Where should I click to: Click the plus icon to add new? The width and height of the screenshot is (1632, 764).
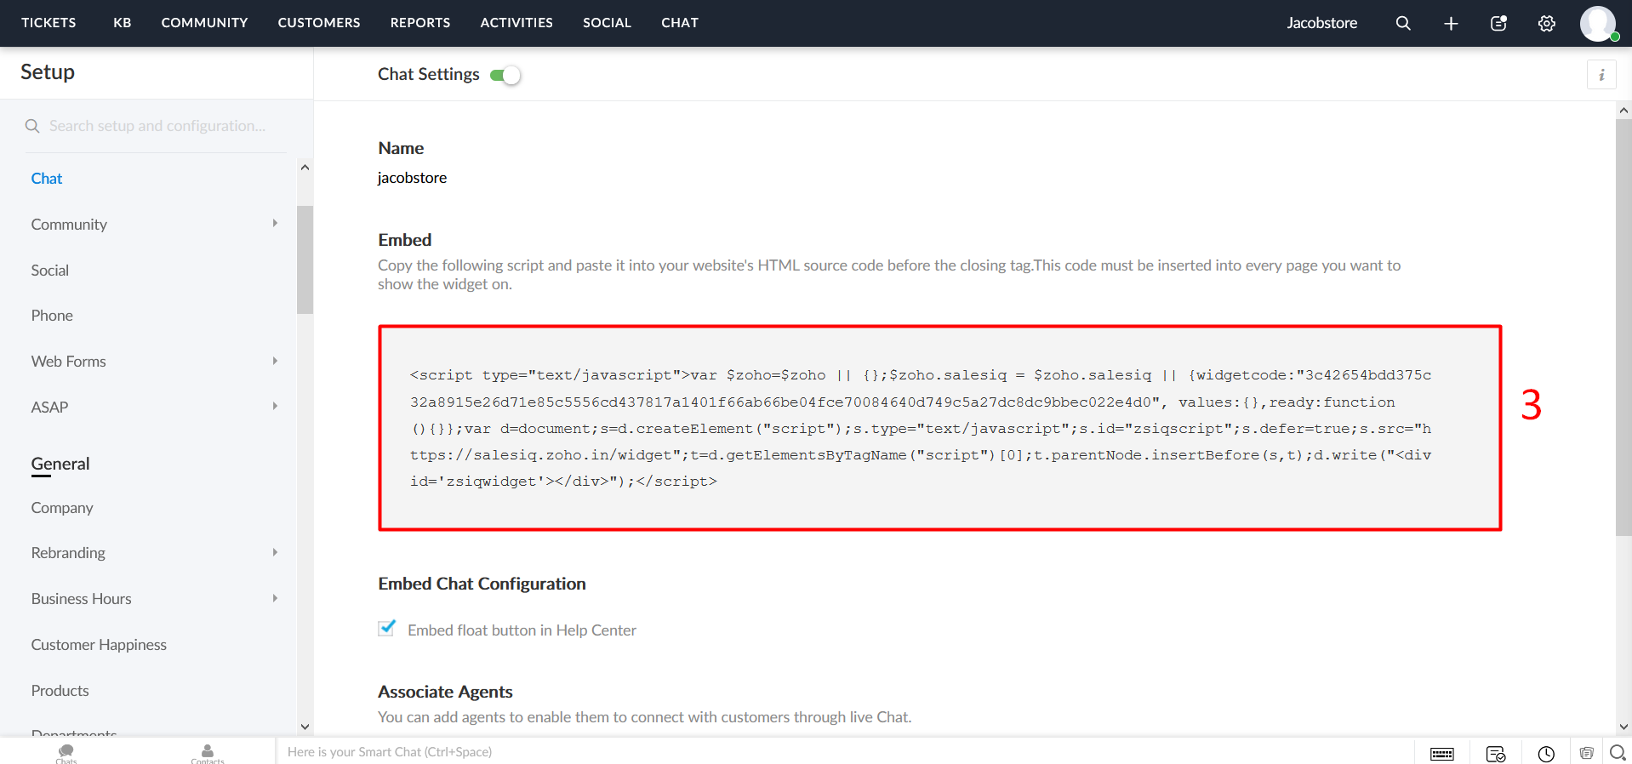coord(1451,23)
